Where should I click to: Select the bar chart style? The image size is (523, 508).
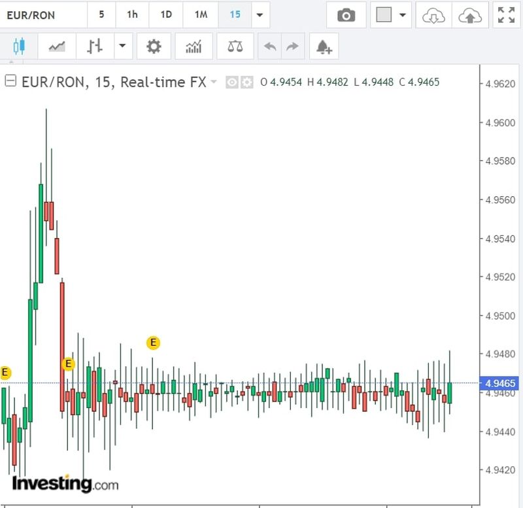pos(95,46)
